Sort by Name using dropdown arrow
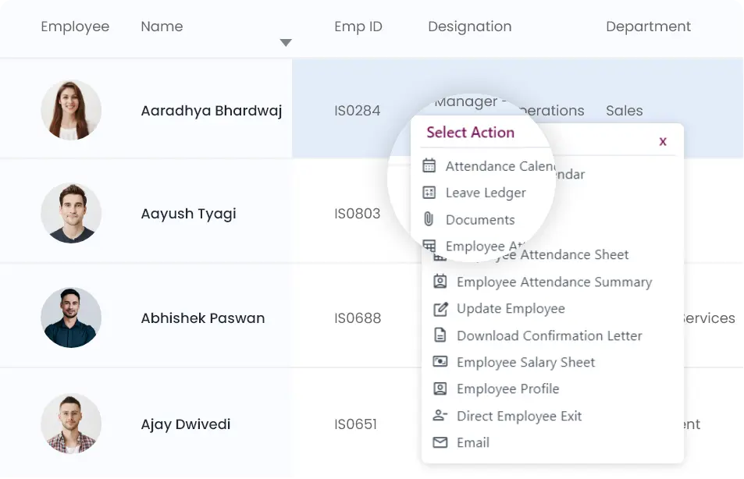The image size is (744, 479). [x=286, y=43]
